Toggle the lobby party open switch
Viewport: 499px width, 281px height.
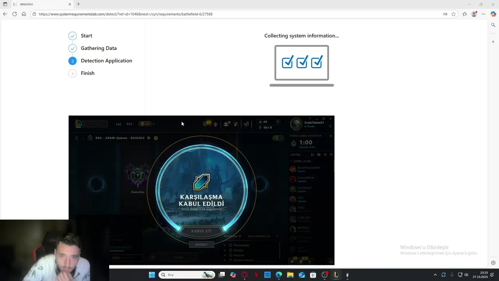coord(278,138)
